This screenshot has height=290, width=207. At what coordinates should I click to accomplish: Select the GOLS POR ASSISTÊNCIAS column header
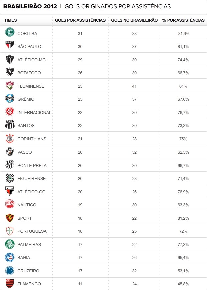[x=80, y=20]
